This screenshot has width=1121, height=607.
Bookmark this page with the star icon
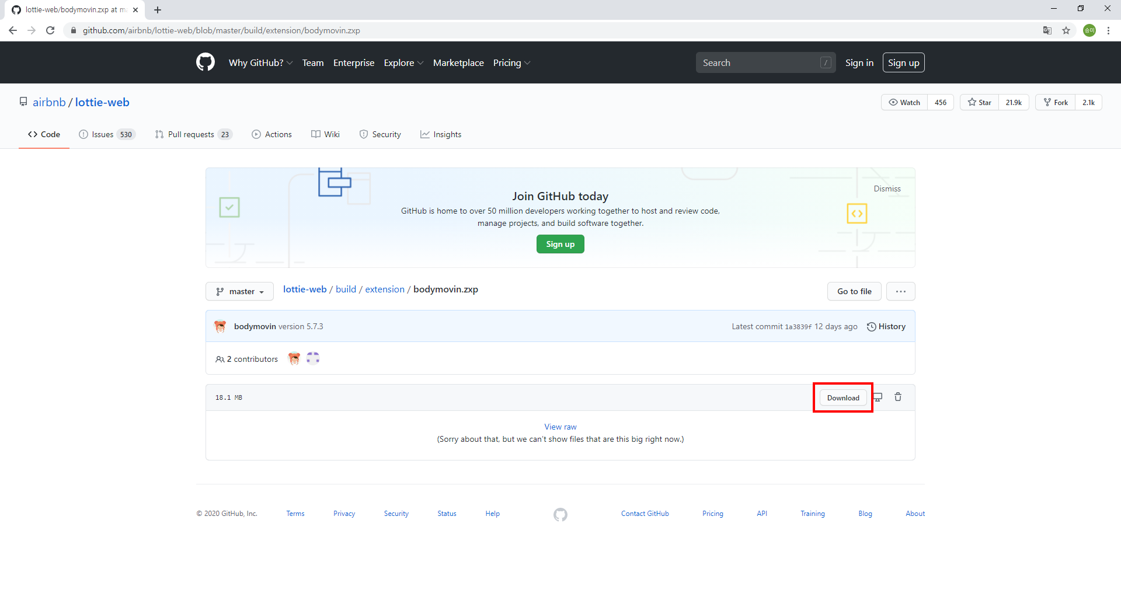1066,30
